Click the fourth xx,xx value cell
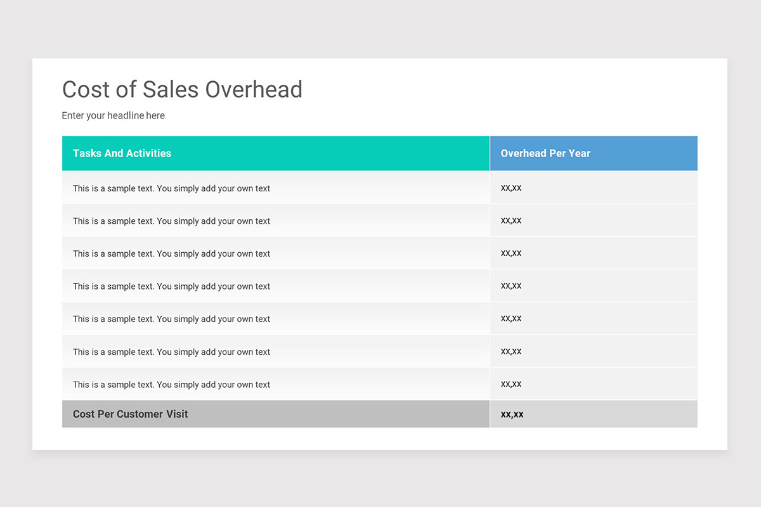Screen dimensions: 761x507 [511, 286]
